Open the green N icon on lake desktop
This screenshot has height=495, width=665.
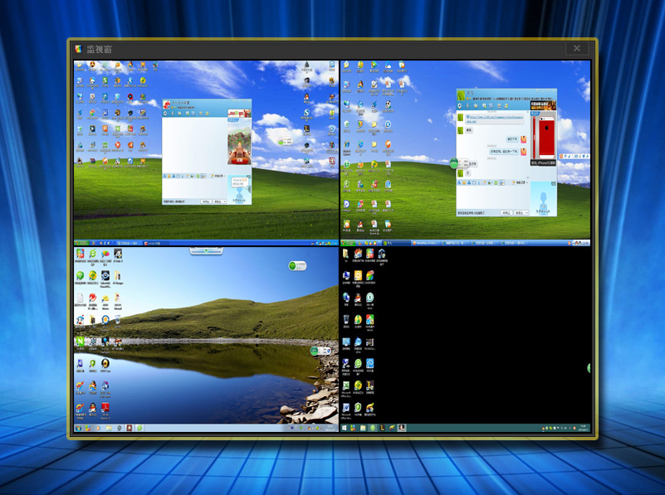click(80, 342)
